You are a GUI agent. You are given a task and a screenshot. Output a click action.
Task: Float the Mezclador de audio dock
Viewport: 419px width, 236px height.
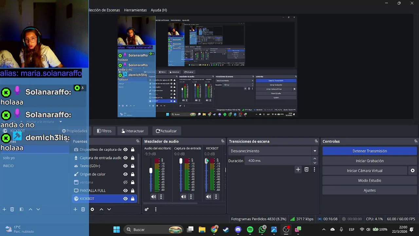coord(223,141)
